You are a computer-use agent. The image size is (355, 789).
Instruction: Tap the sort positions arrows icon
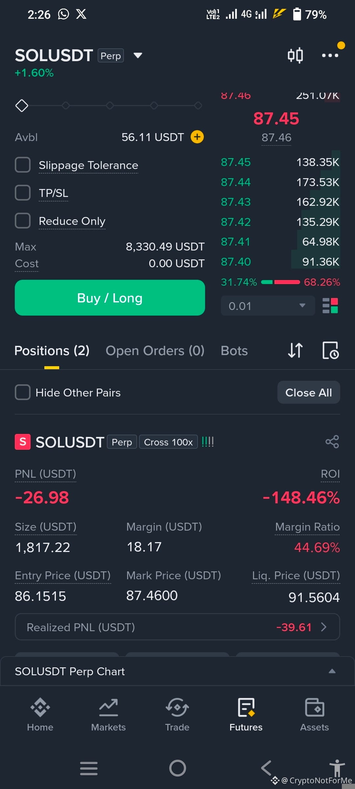(x=295, y=350)
